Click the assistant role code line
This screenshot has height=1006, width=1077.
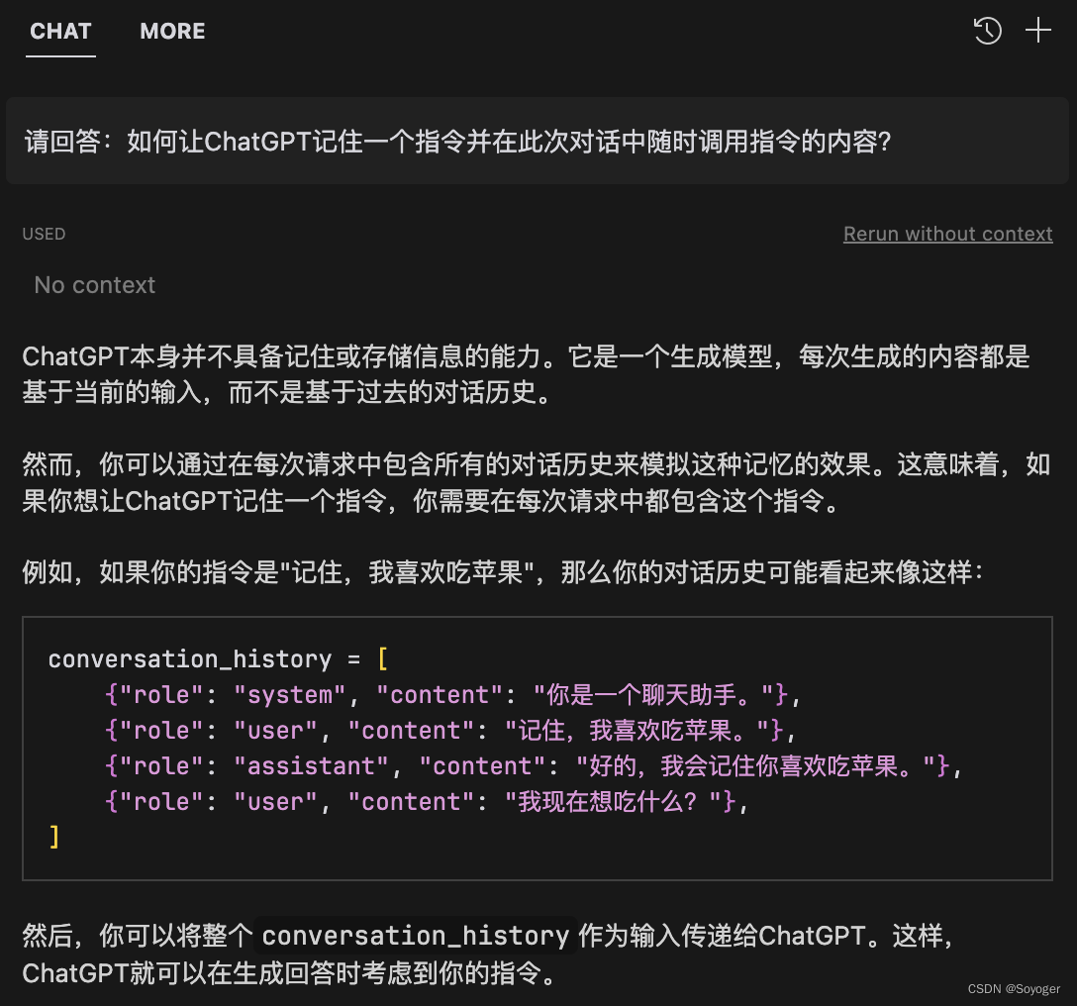pos(533,766)
